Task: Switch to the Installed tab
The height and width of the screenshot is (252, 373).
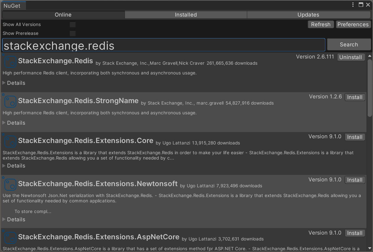Action: (x=186, y=15)
